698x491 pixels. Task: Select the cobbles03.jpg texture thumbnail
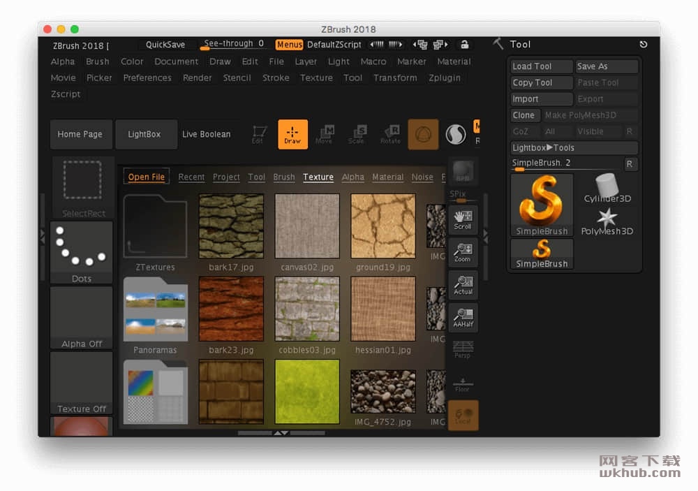point(307,309)
